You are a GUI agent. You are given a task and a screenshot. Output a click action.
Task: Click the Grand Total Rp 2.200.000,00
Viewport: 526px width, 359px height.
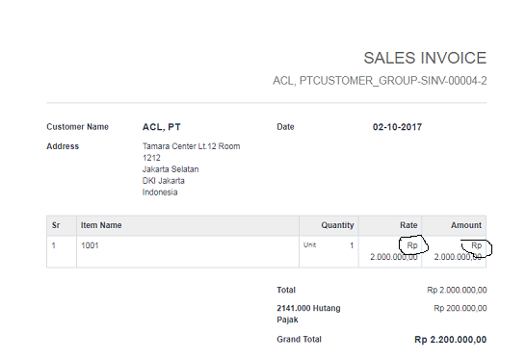tap(451, 340)
